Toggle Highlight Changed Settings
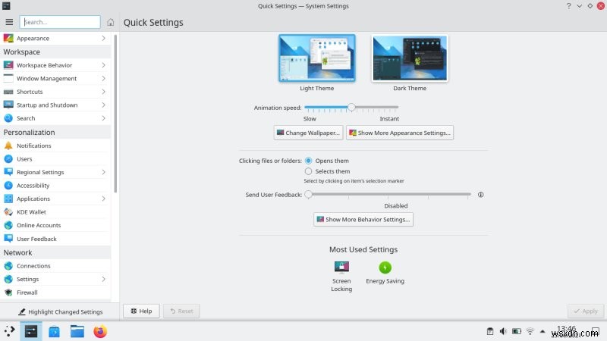The image size is (607, 341). coord(61,311)
